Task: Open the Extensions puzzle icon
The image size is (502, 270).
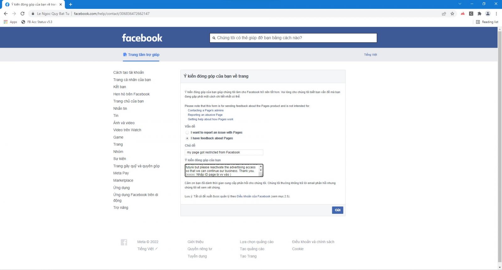Action: (479, 13)
